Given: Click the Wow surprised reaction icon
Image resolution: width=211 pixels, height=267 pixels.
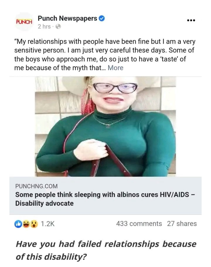Looking at the screenshot, I should click(x=34, y=224).
